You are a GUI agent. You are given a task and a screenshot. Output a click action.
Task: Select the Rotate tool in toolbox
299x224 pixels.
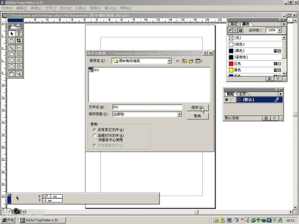pyautogui.click(x=11, y=41)
